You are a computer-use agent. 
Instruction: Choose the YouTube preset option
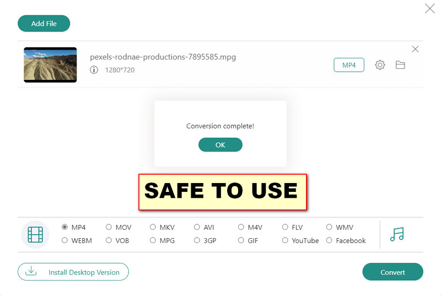point(285,240)
